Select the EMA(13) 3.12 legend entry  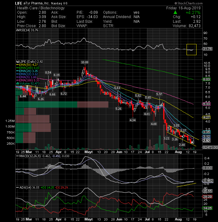click(27, 74)
